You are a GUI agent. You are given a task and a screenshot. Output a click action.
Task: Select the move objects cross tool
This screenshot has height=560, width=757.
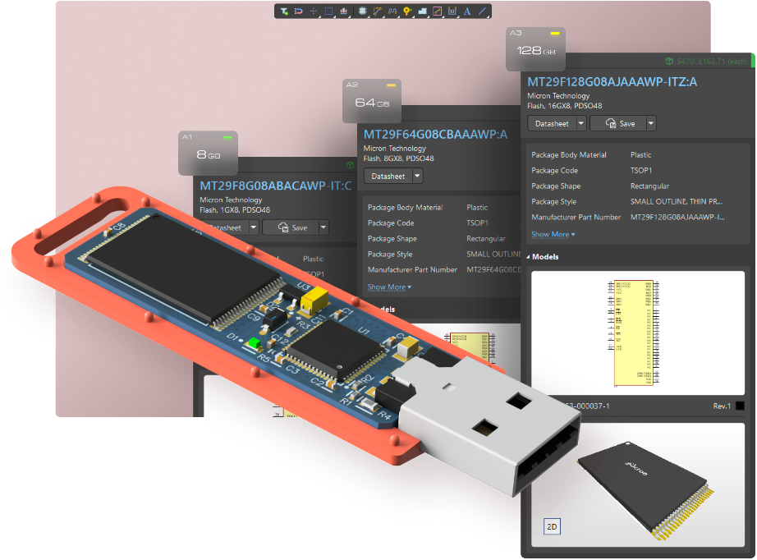click(314, 11)
